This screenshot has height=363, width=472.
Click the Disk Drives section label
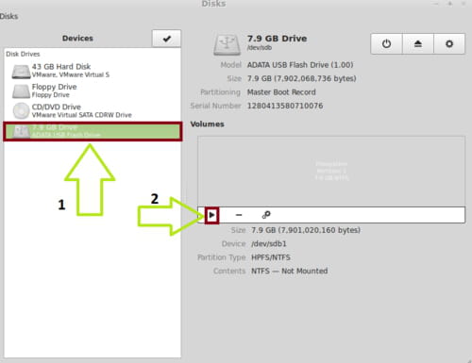point(23,54)
